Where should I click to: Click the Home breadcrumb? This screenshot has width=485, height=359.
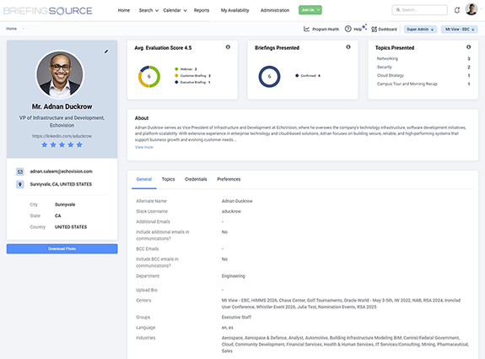point(12,29)
